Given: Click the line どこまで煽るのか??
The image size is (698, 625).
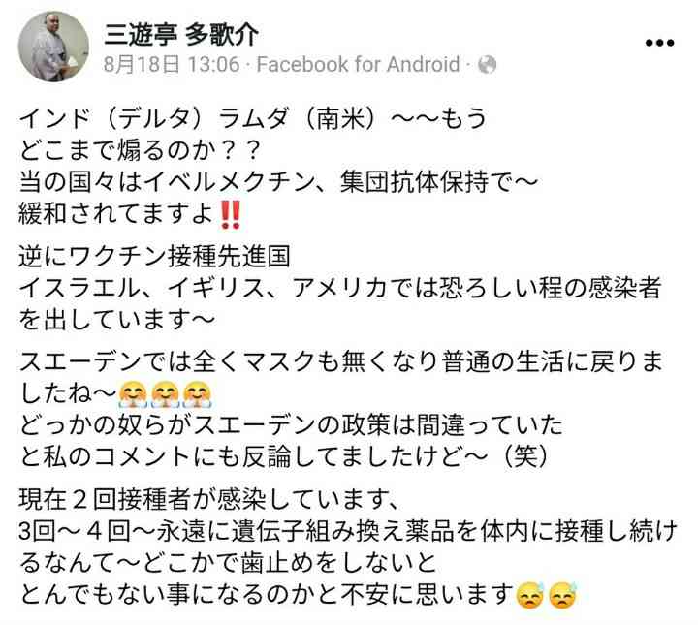Looking at the screenshot, I should (x=140, y=150).
